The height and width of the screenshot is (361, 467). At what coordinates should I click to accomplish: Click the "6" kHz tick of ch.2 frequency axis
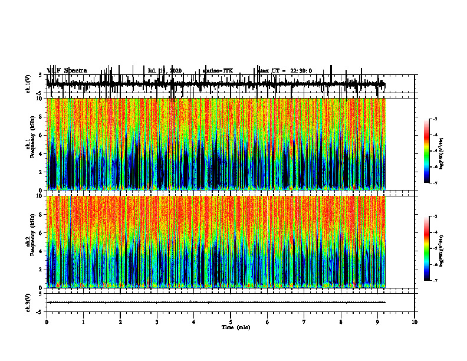pyautogui.click(x=41, y=233)
